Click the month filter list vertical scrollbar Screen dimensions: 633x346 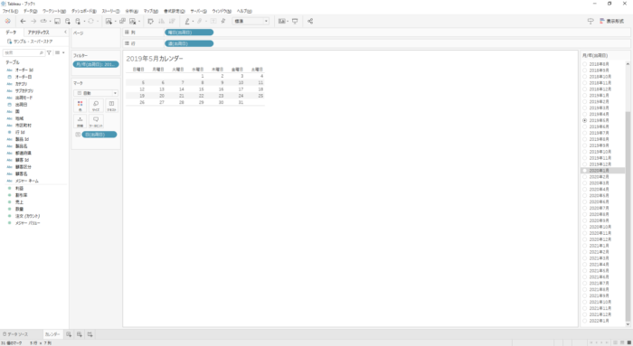628,193
